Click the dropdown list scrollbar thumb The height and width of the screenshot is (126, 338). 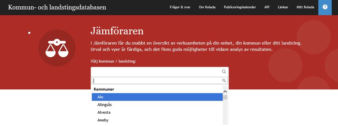(225, 97)
